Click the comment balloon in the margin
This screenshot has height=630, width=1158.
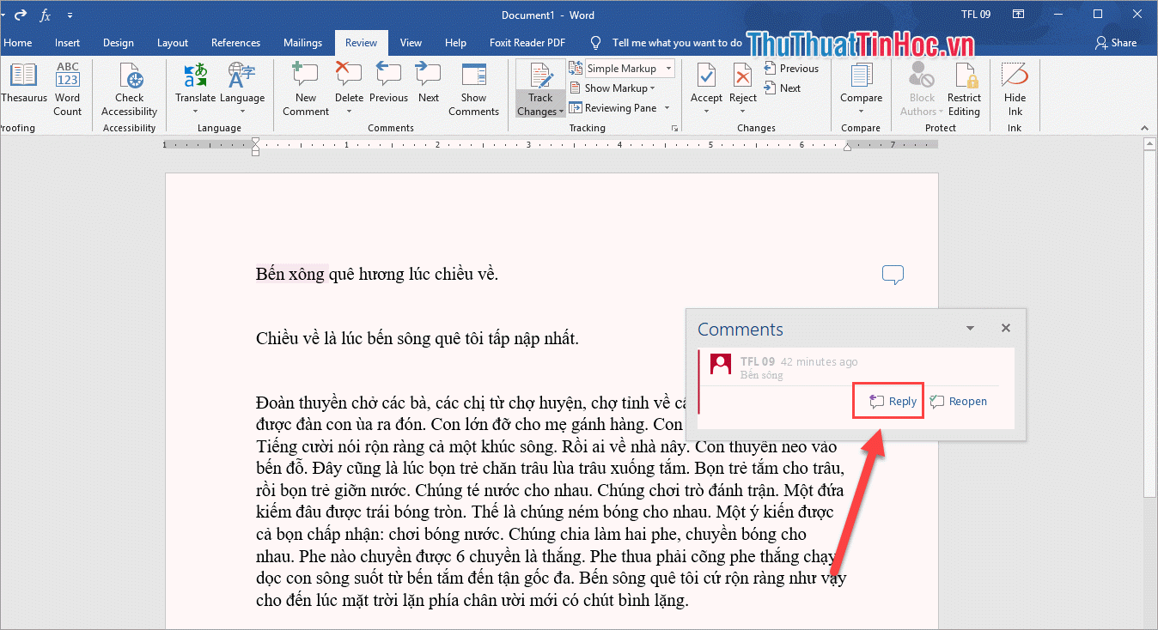893,276
